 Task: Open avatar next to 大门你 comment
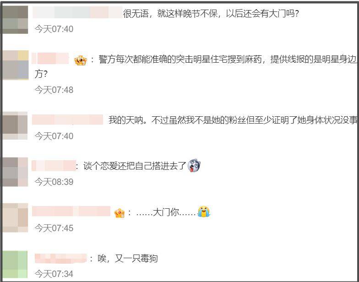15,218
